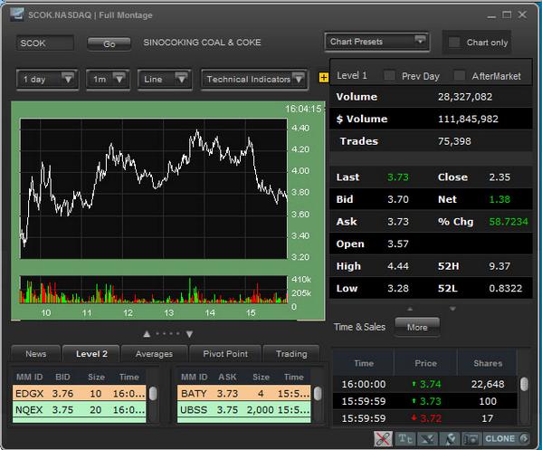This screenshot has height=450, width=542.
Task: Click the yellow plus expand icon
Action: 324,77
